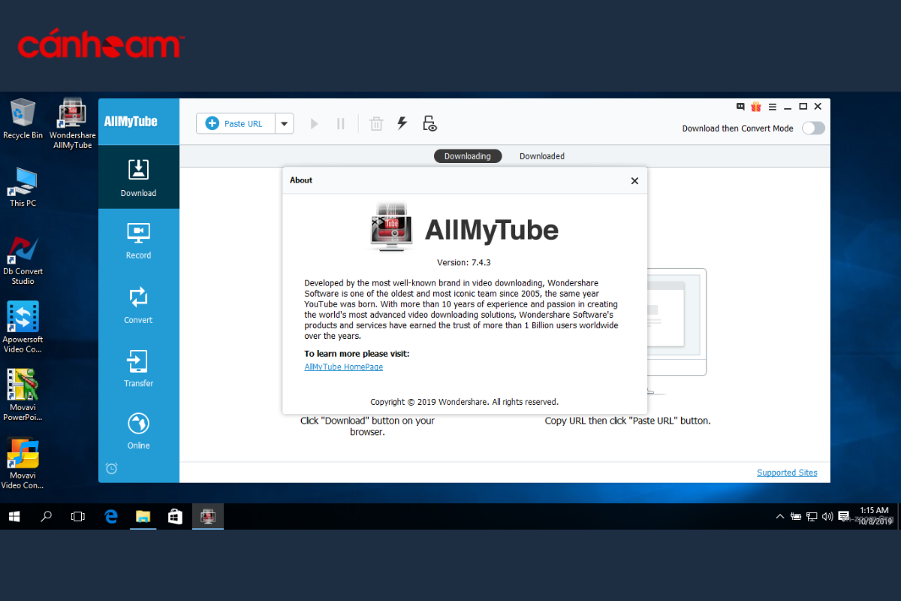The width and height of the screenshot is (901, 601).
Task: Open File Explorer from taskbar
Action: pos(143,516)
